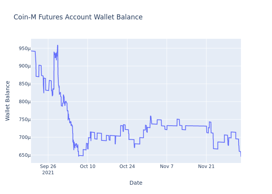Click the 'Wallet Balance' y-axis title
Image resolution: width=272 pixels, height=194 pixels.
8,100
